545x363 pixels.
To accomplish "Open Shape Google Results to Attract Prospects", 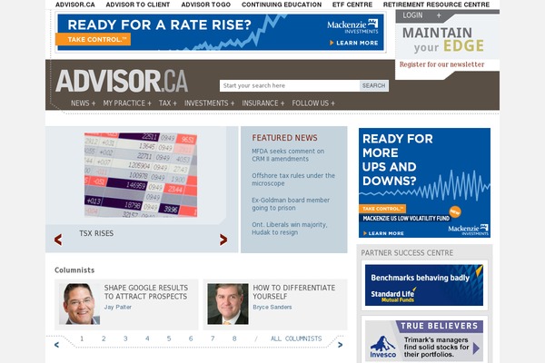I will tap(146, 292).
